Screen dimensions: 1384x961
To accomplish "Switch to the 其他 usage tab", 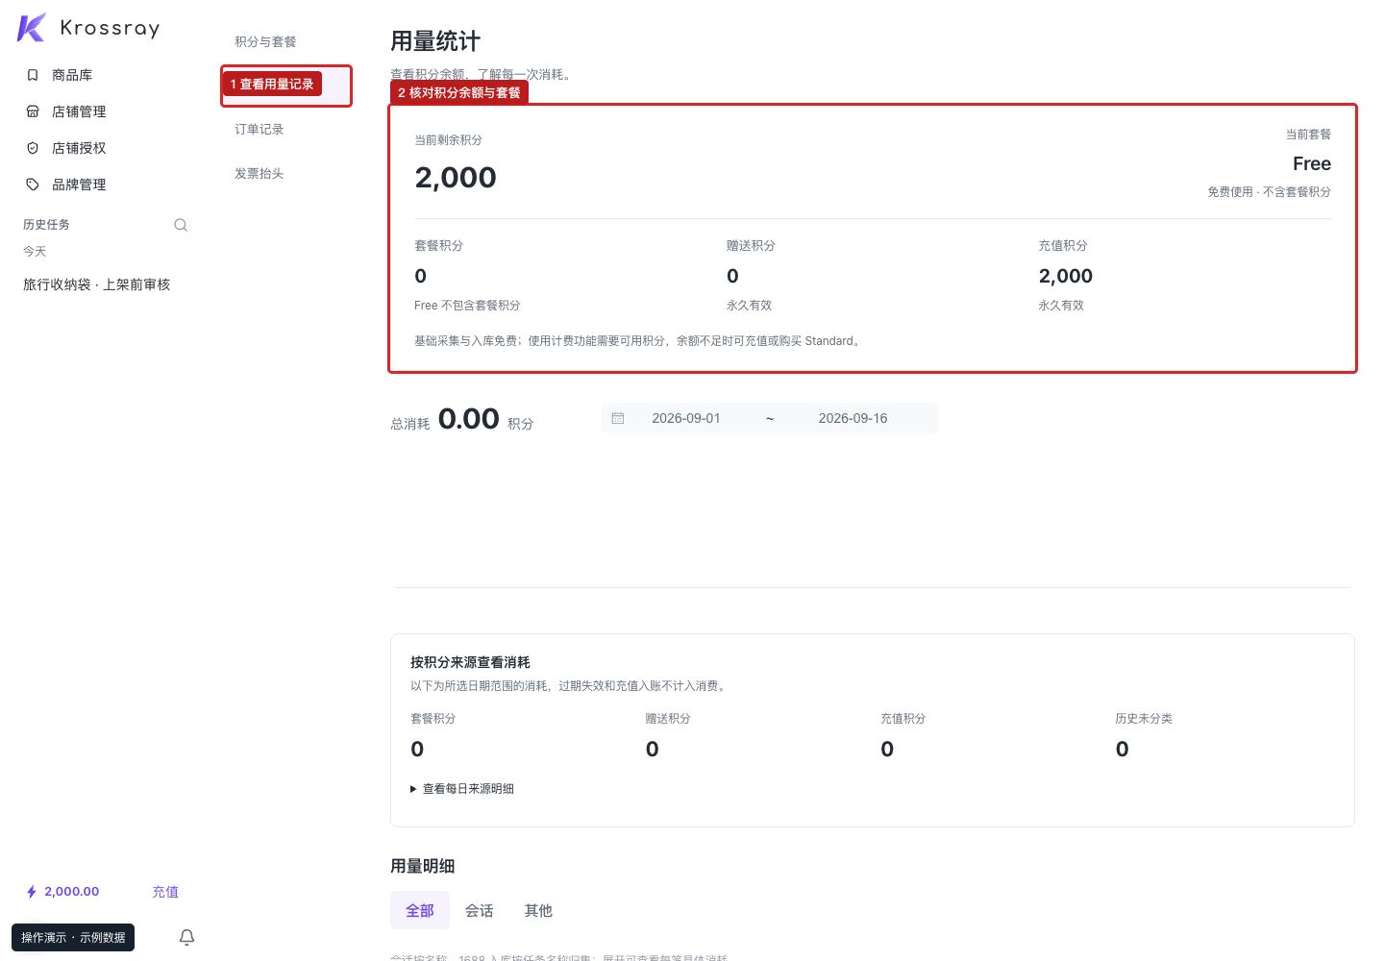I will pyautogui.click(x=538, y=910).
